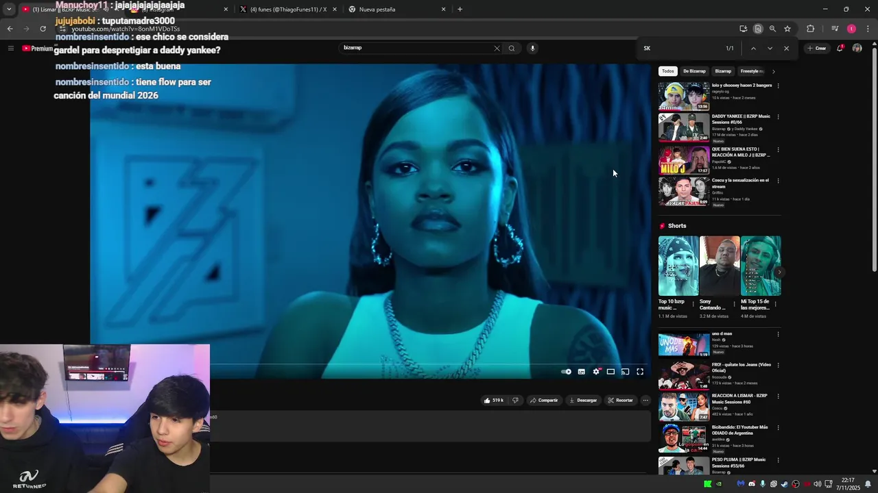Select the De Bizarrap filter chip

tap(694, 71)
